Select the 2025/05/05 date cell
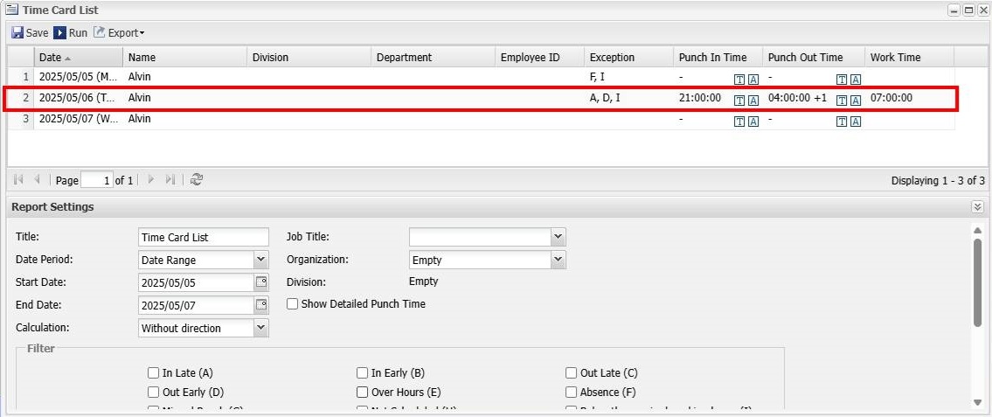992x417 pixels. click(78, 77)
